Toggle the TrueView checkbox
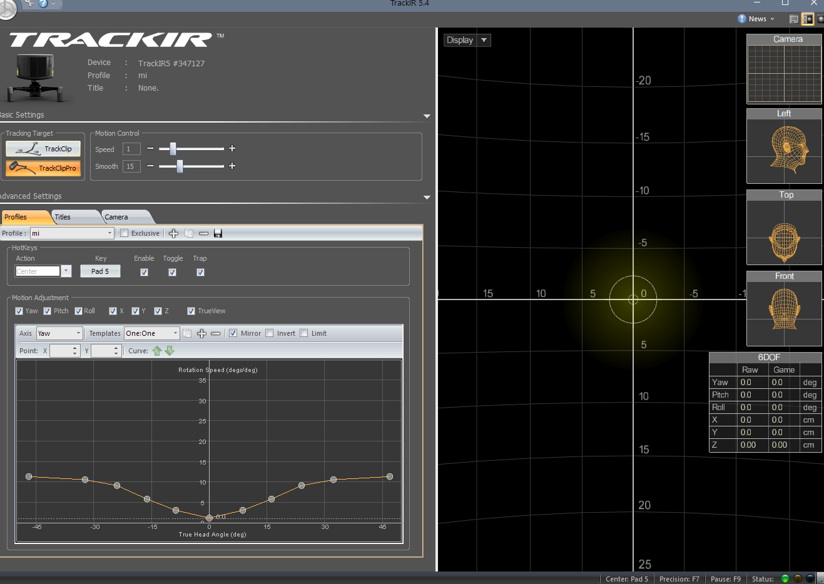The height and width of the screenshot is (584, 824). point(191,311)
